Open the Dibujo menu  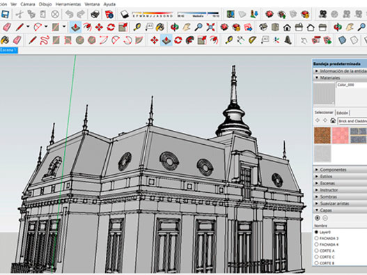(x=45, y=4)
